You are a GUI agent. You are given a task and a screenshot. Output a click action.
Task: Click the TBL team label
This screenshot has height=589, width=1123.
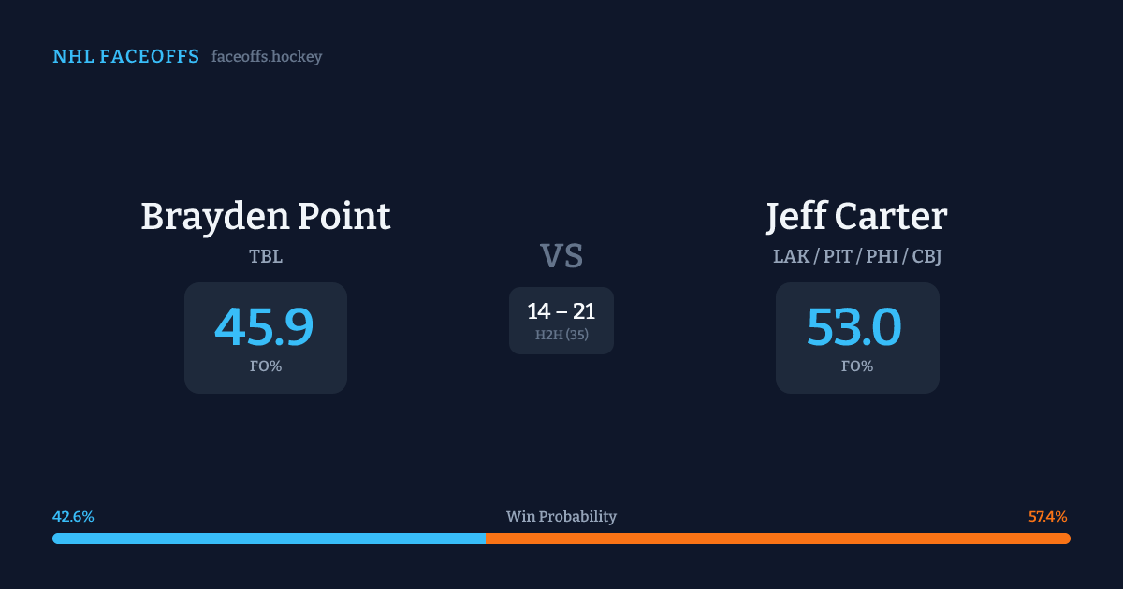266,256
